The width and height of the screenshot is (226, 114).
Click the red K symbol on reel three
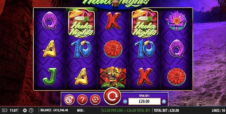(x=113, y=21)
